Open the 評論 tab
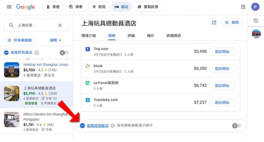 131,35
